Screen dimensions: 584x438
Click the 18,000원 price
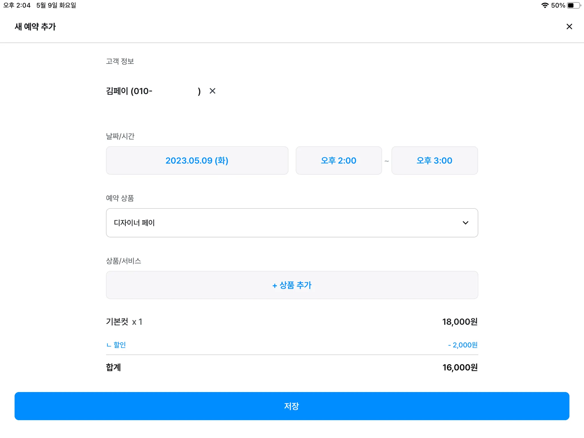pos(460,322)
